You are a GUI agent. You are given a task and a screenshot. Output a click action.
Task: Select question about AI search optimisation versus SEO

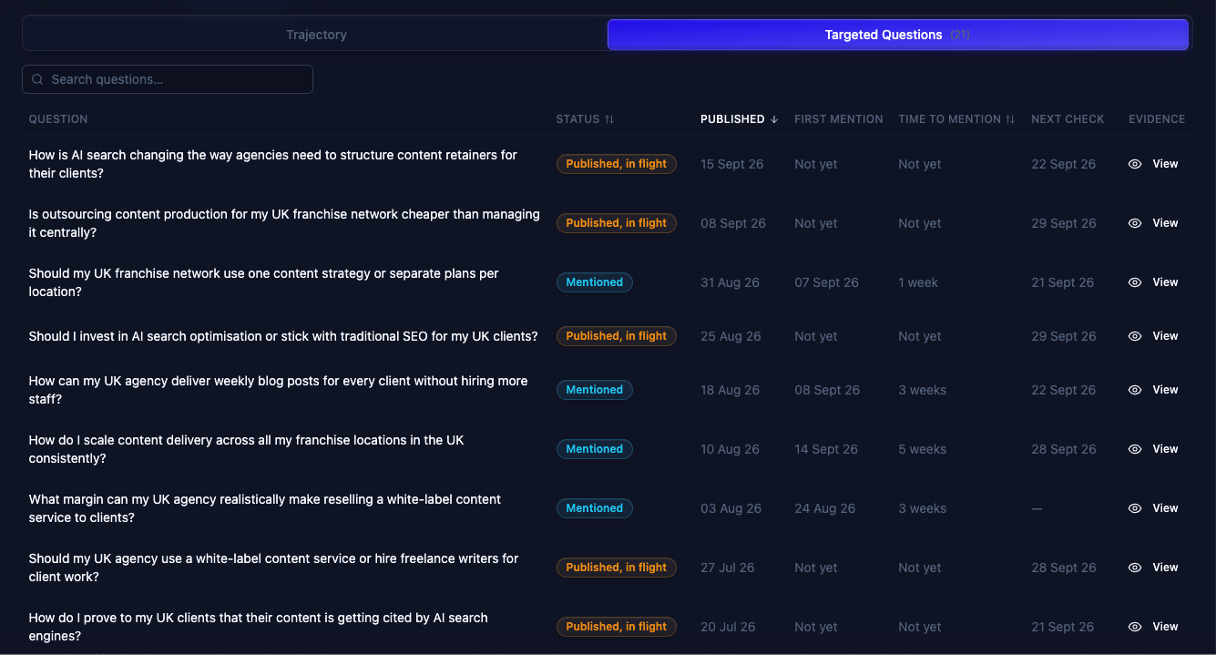click(x=283, y=336)
